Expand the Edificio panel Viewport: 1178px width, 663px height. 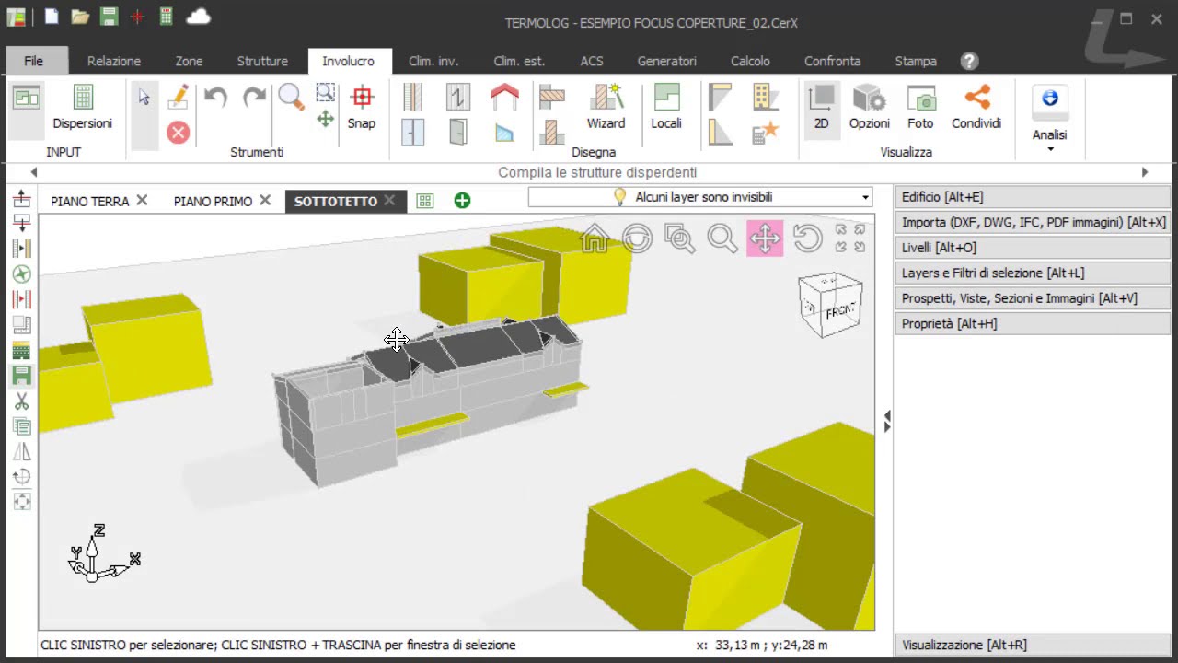(1032, 197)
